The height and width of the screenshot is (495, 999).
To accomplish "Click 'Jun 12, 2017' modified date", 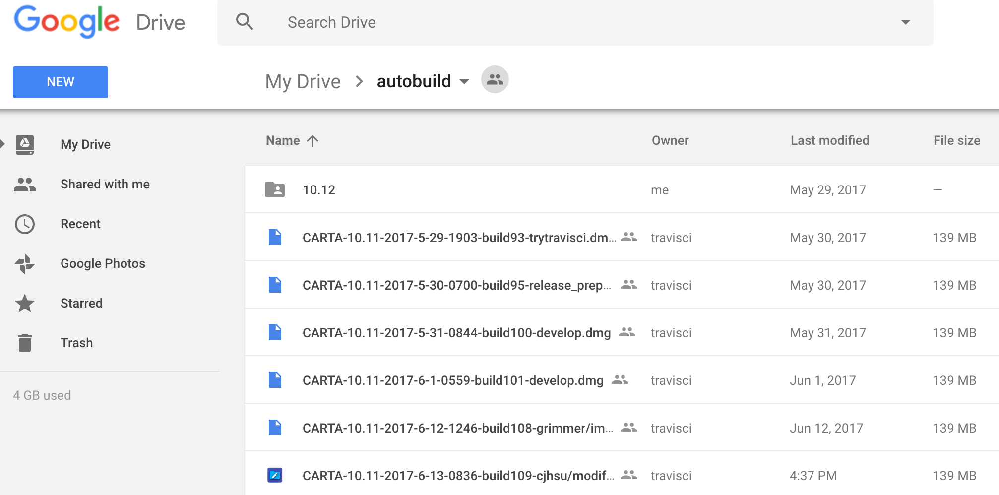I will pos(826,428).
